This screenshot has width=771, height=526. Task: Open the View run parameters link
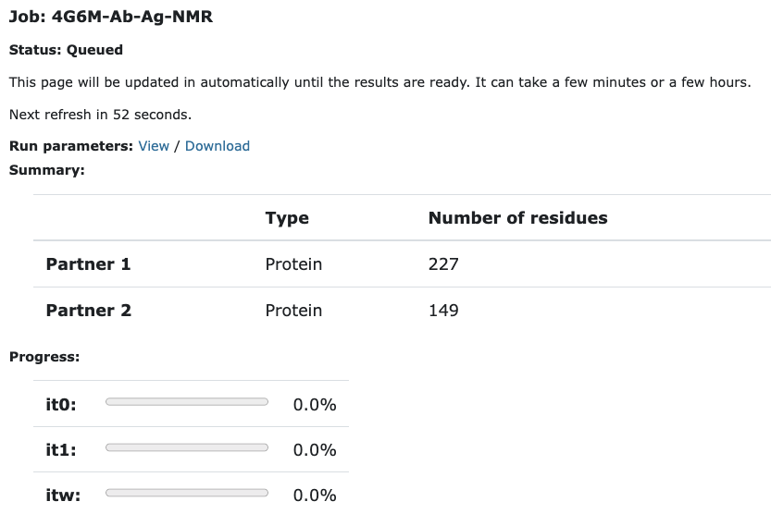point(154,146)
